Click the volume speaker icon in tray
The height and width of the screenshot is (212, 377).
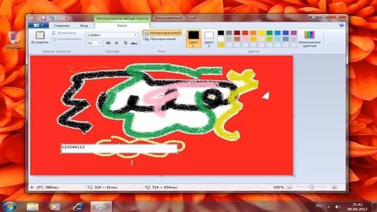click(338, 207)
